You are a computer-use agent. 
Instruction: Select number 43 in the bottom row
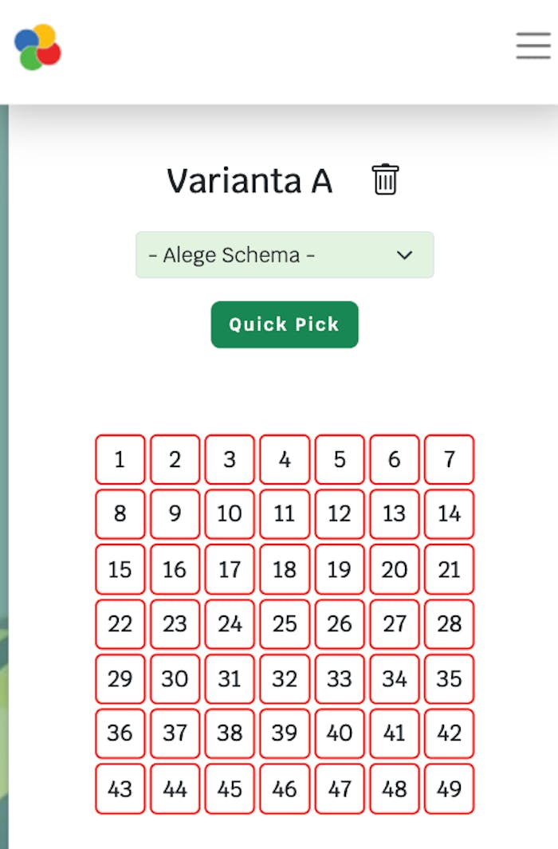[x=120, y=788]
